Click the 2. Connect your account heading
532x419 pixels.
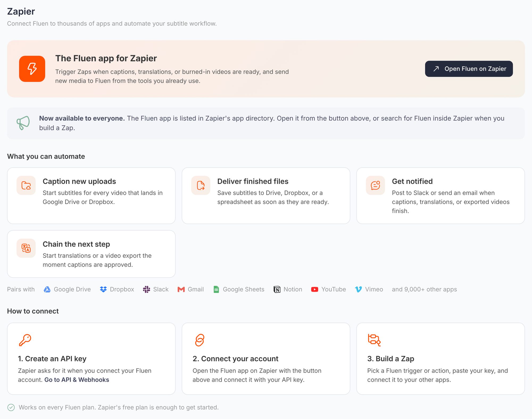(x=235, y=359)
